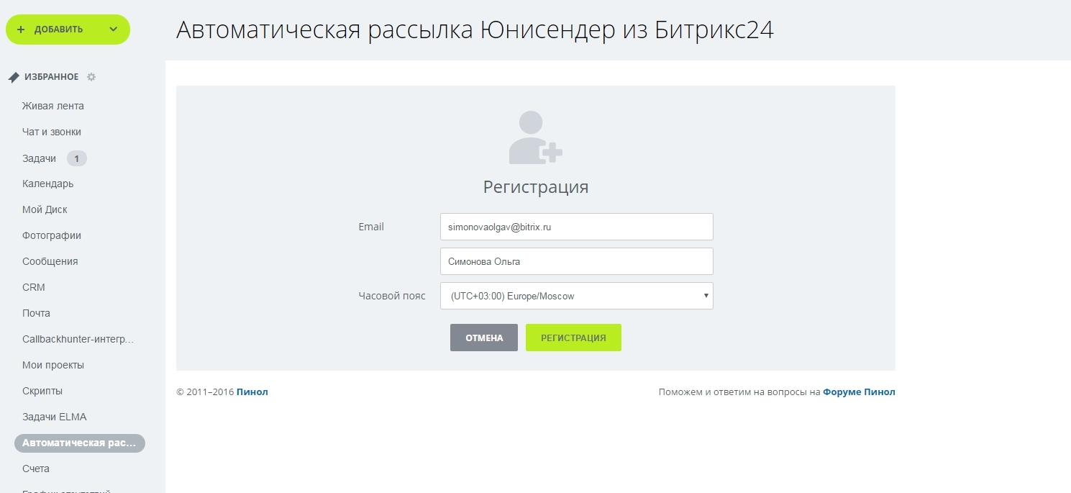Click the add-user registration icon
1071x493 pixels.
pyautogui.click(x=535, y=137)
